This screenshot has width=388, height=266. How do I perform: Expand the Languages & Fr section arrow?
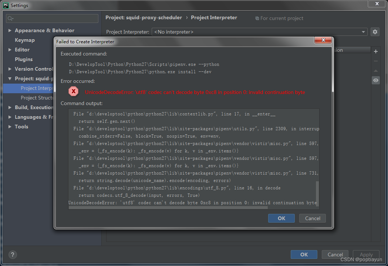click(x=10, y=117)
